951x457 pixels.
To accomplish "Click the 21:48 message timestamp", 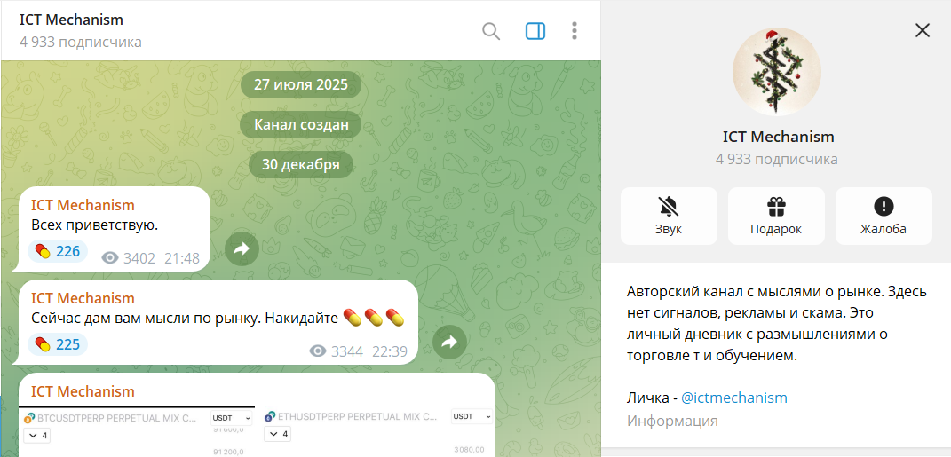I will point(182,259).
